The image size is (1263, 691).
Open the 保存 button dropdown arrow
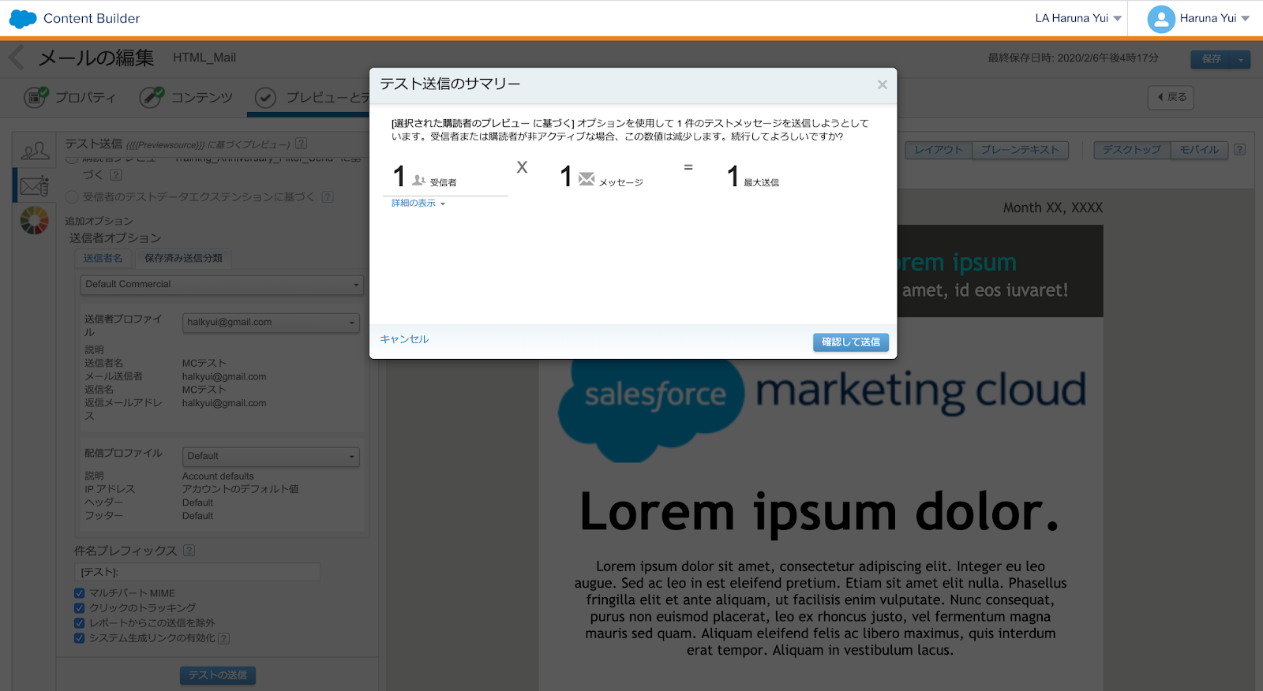pyautogui.click(x=1241, y=59)
